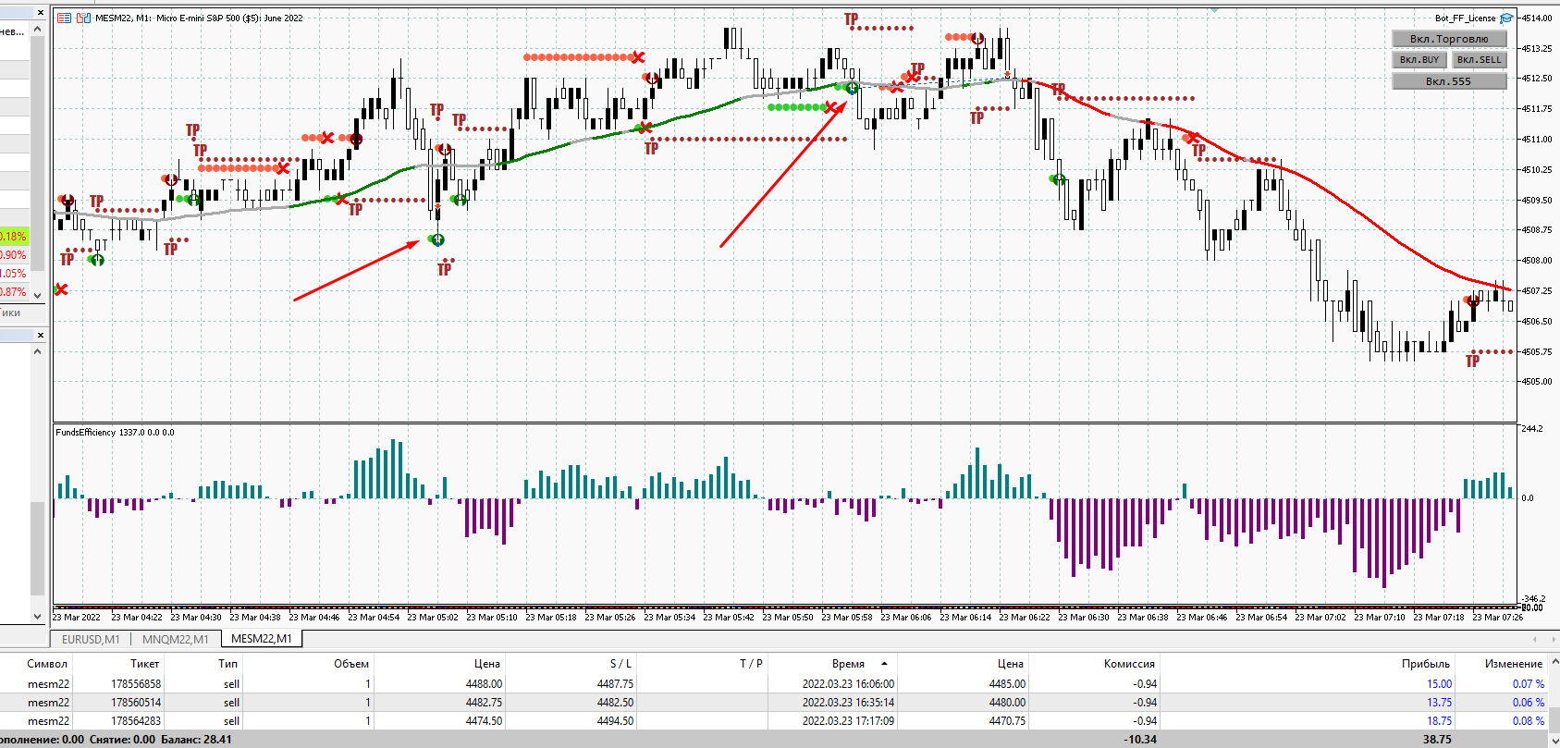1560x748 pixels.
Task: Click the time 2022.03.23 16:35:14 cell
Action: (848, 703)
